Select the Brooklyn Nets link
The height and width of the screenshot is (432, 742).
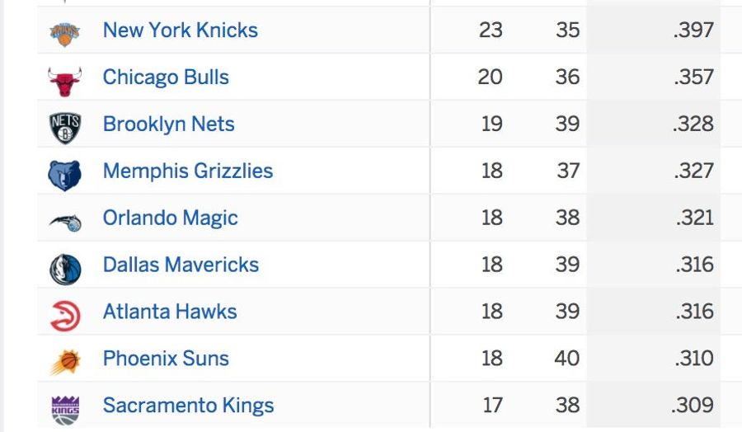click(168, 124)
